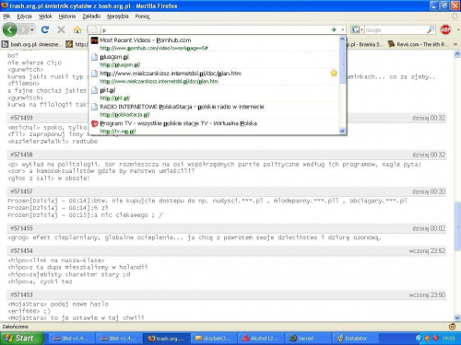461x345 pixels.
Task: Click inside the Google search box
Action: coord(396,30)
